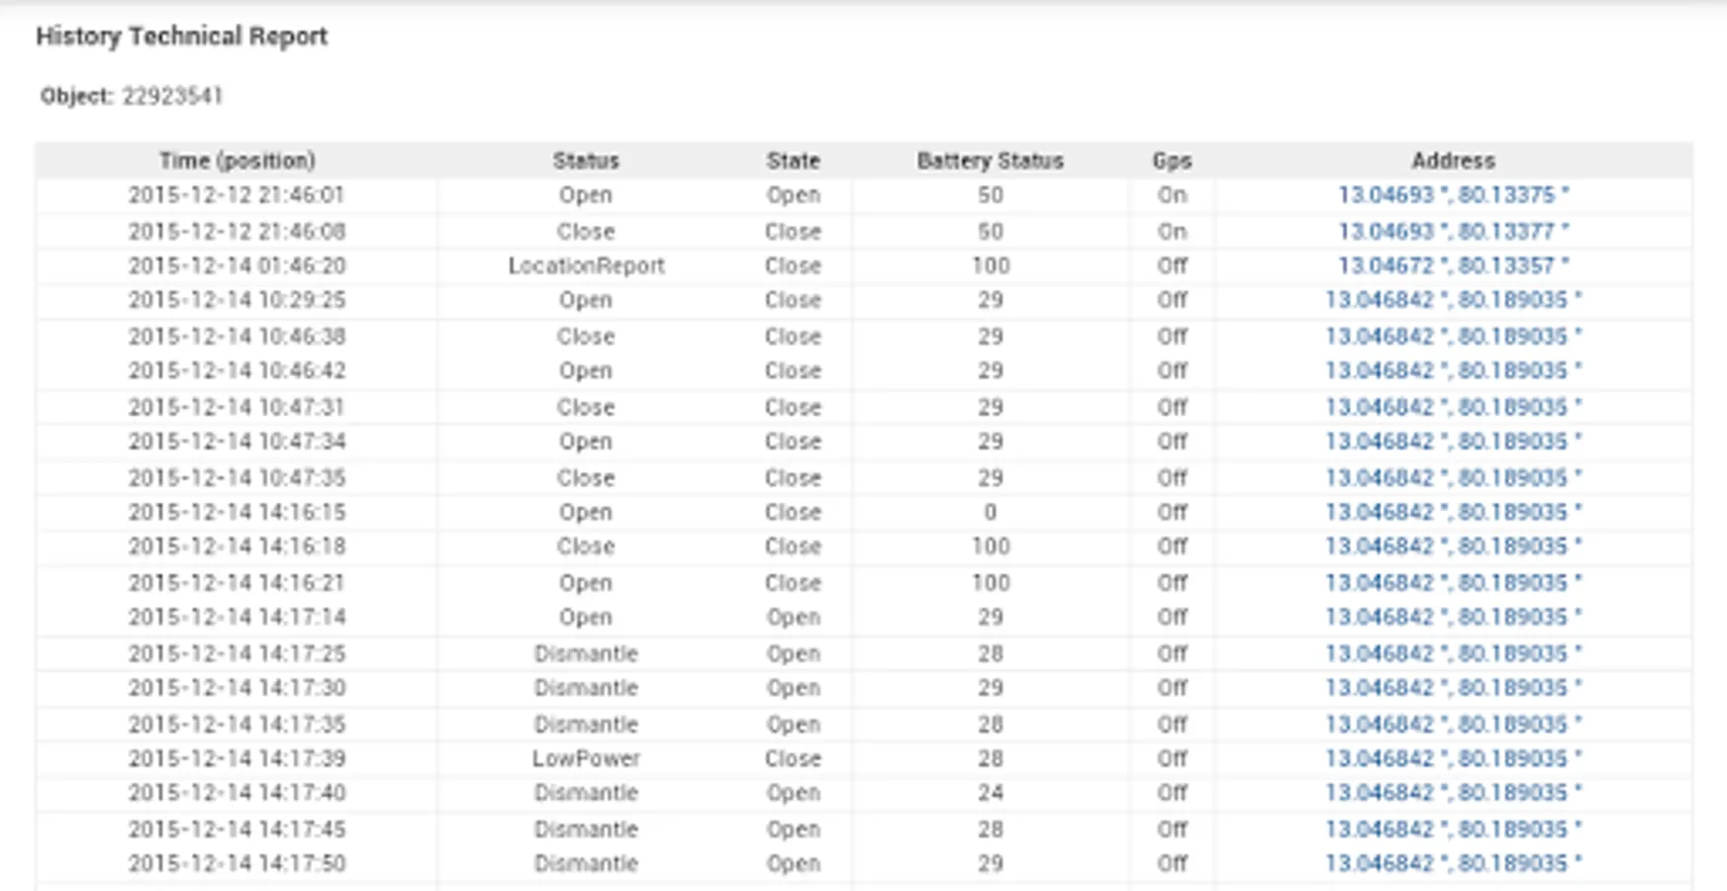
Task: Select the battery status cell showing 0
Action: click(990, 512)
